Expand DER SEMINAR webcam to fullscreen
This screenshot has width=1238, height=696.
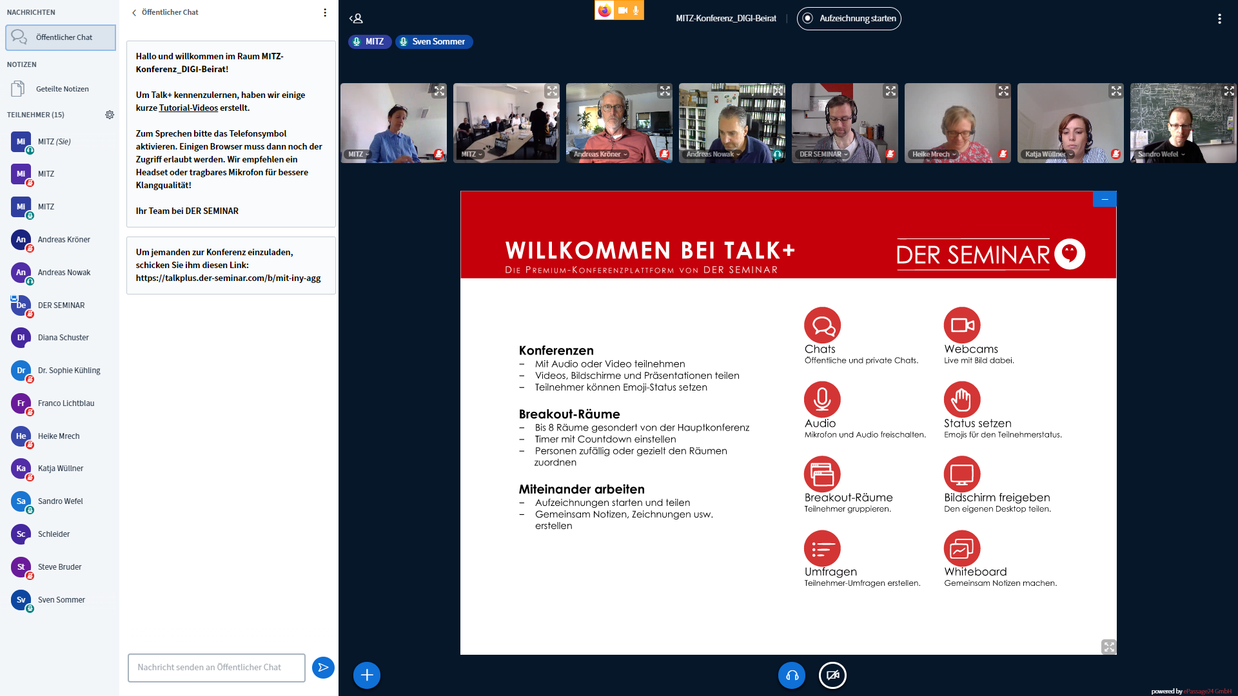(x=890, y=91)
